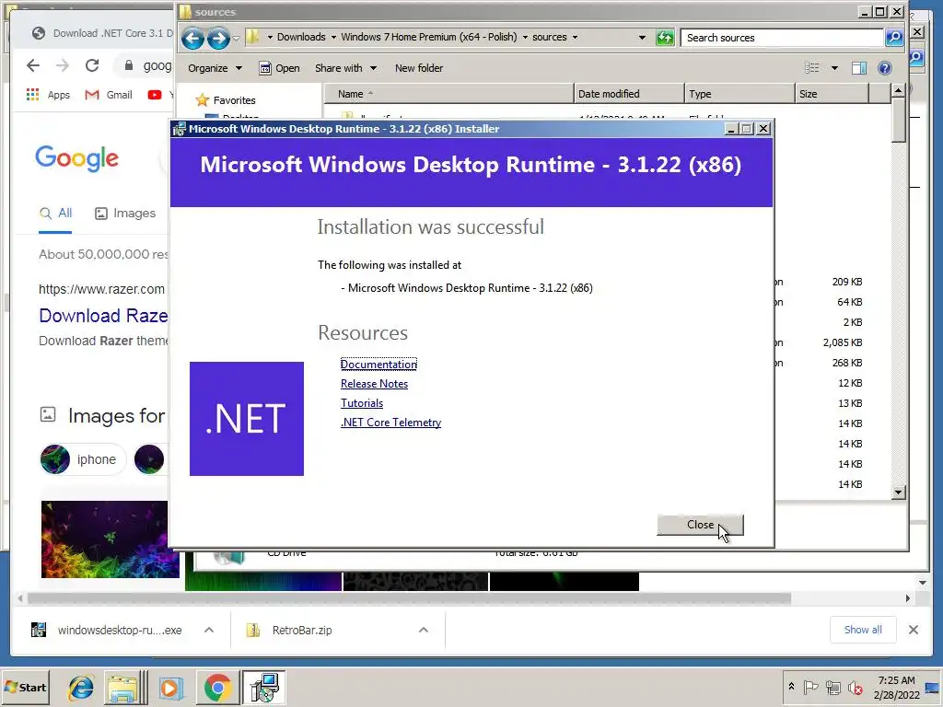Open the Gmail bookmark
The width and height of the screenshot is (943, 707).
[109, 95]
